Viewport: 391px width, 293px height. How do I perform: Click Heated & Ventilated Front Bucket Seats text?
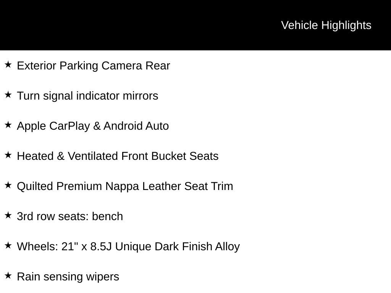[x=118, y=156]
